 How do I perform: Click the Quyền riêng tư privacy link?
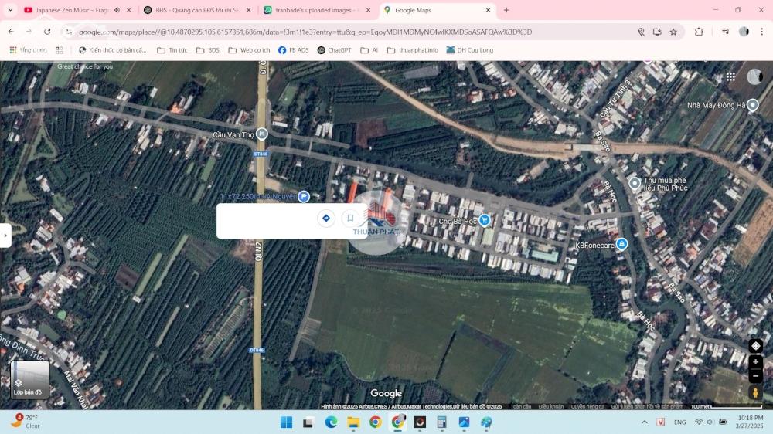point(587,406)
